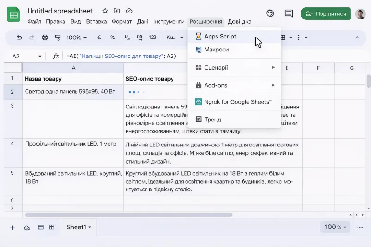Format as percent
The height and width of the screenshot is (247, 371).
tap(112, 38)
